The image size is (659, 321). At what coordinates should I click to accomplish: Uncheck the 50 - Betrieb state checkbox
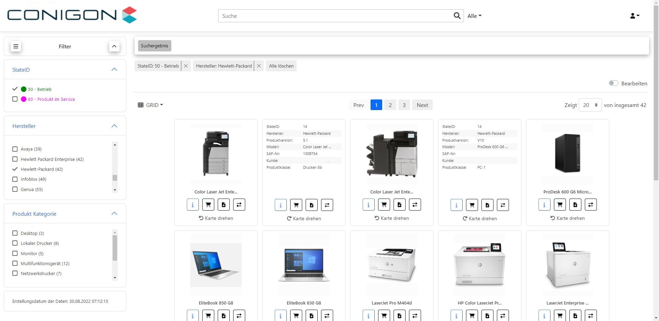pyautogui.click(x=15, y=89)
